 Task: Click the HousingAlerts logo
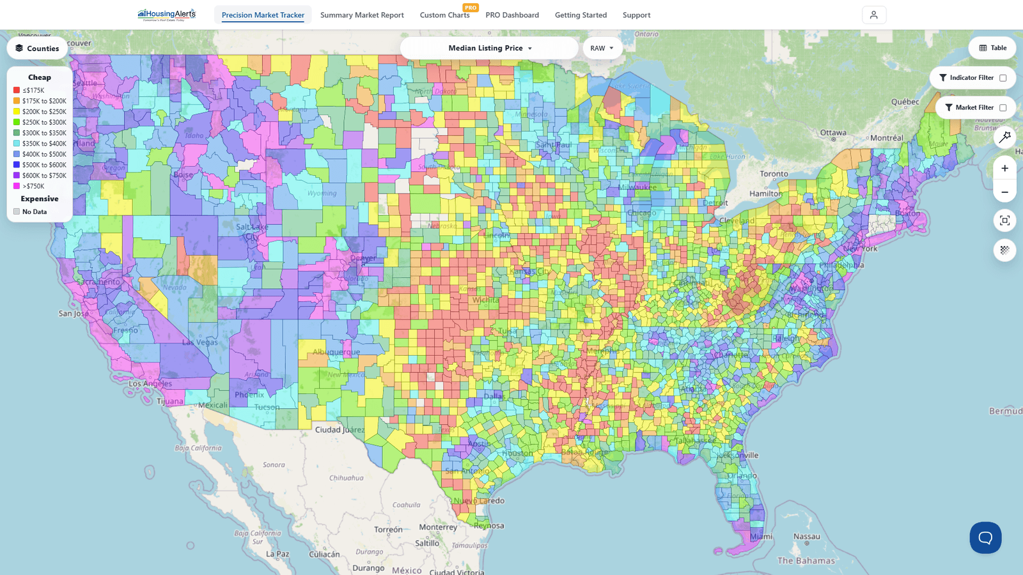(x=167, y=15)
